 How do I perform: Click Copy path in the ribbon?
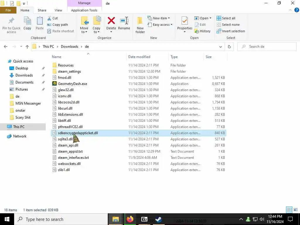pos(57,25)
